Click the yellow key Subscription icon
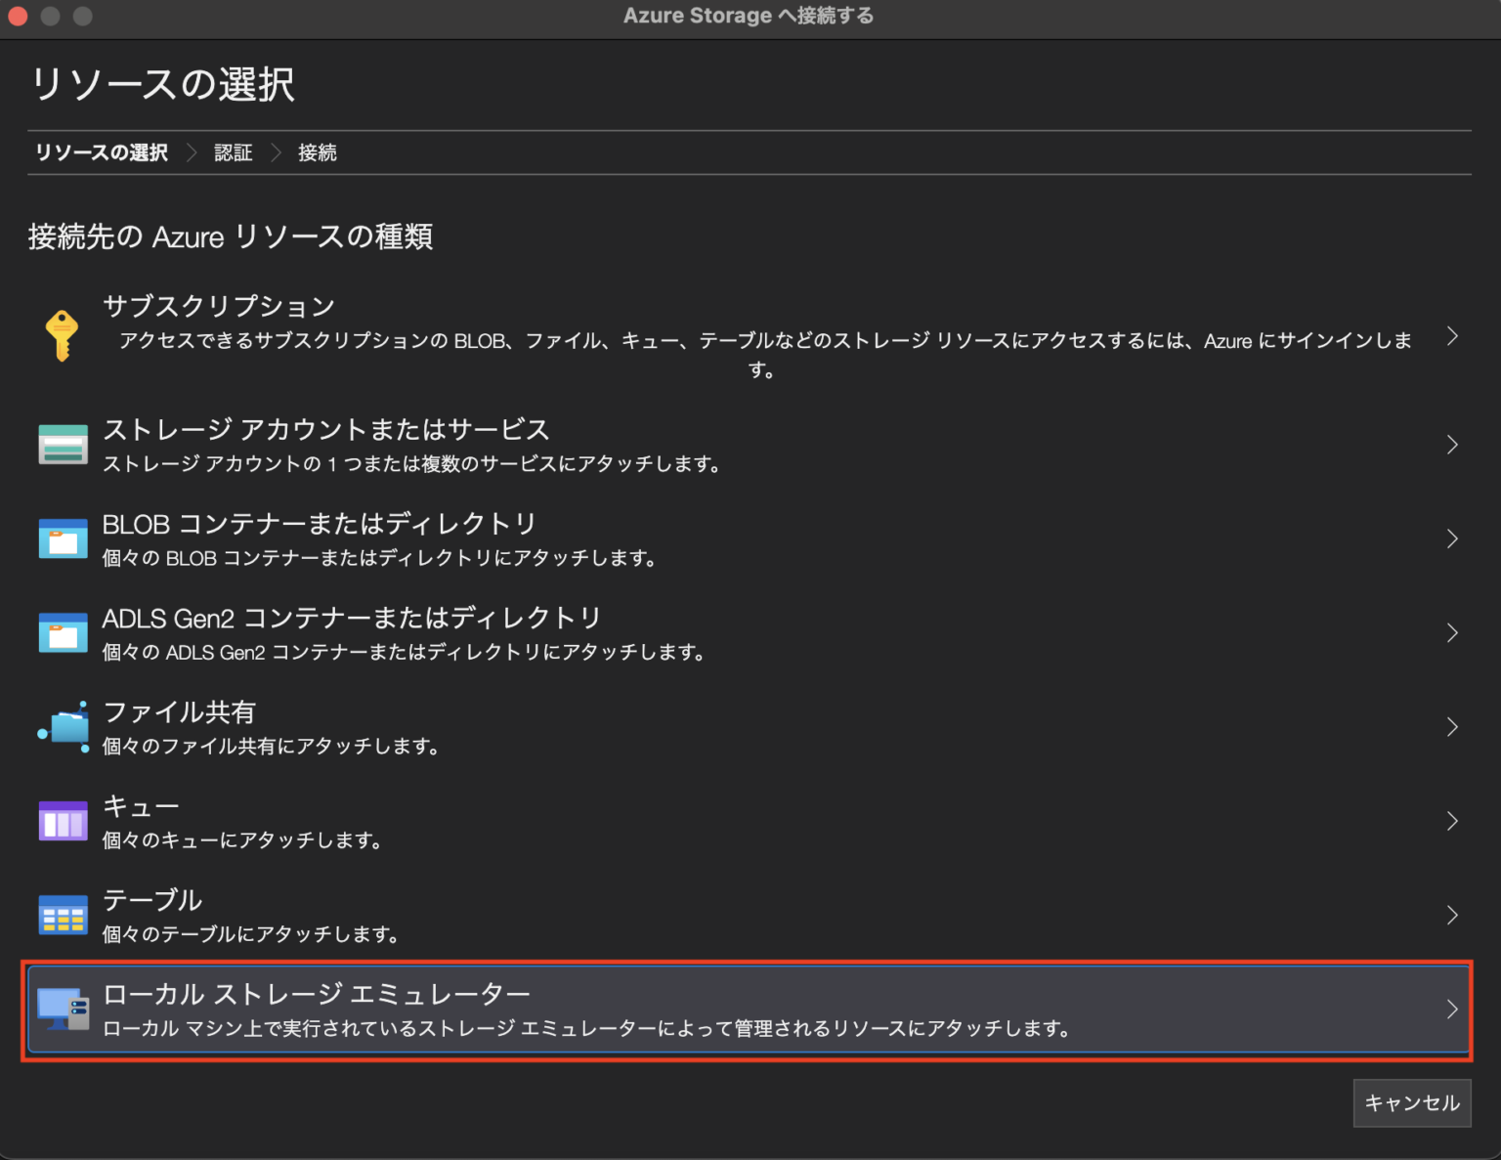Screen dimensions: 1501x1160 [62, 336]
